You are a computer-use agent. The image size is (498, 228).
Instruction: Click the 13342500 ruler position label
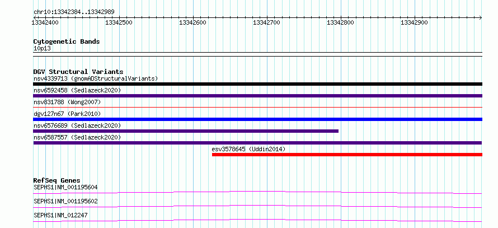(x=119, y=22)
